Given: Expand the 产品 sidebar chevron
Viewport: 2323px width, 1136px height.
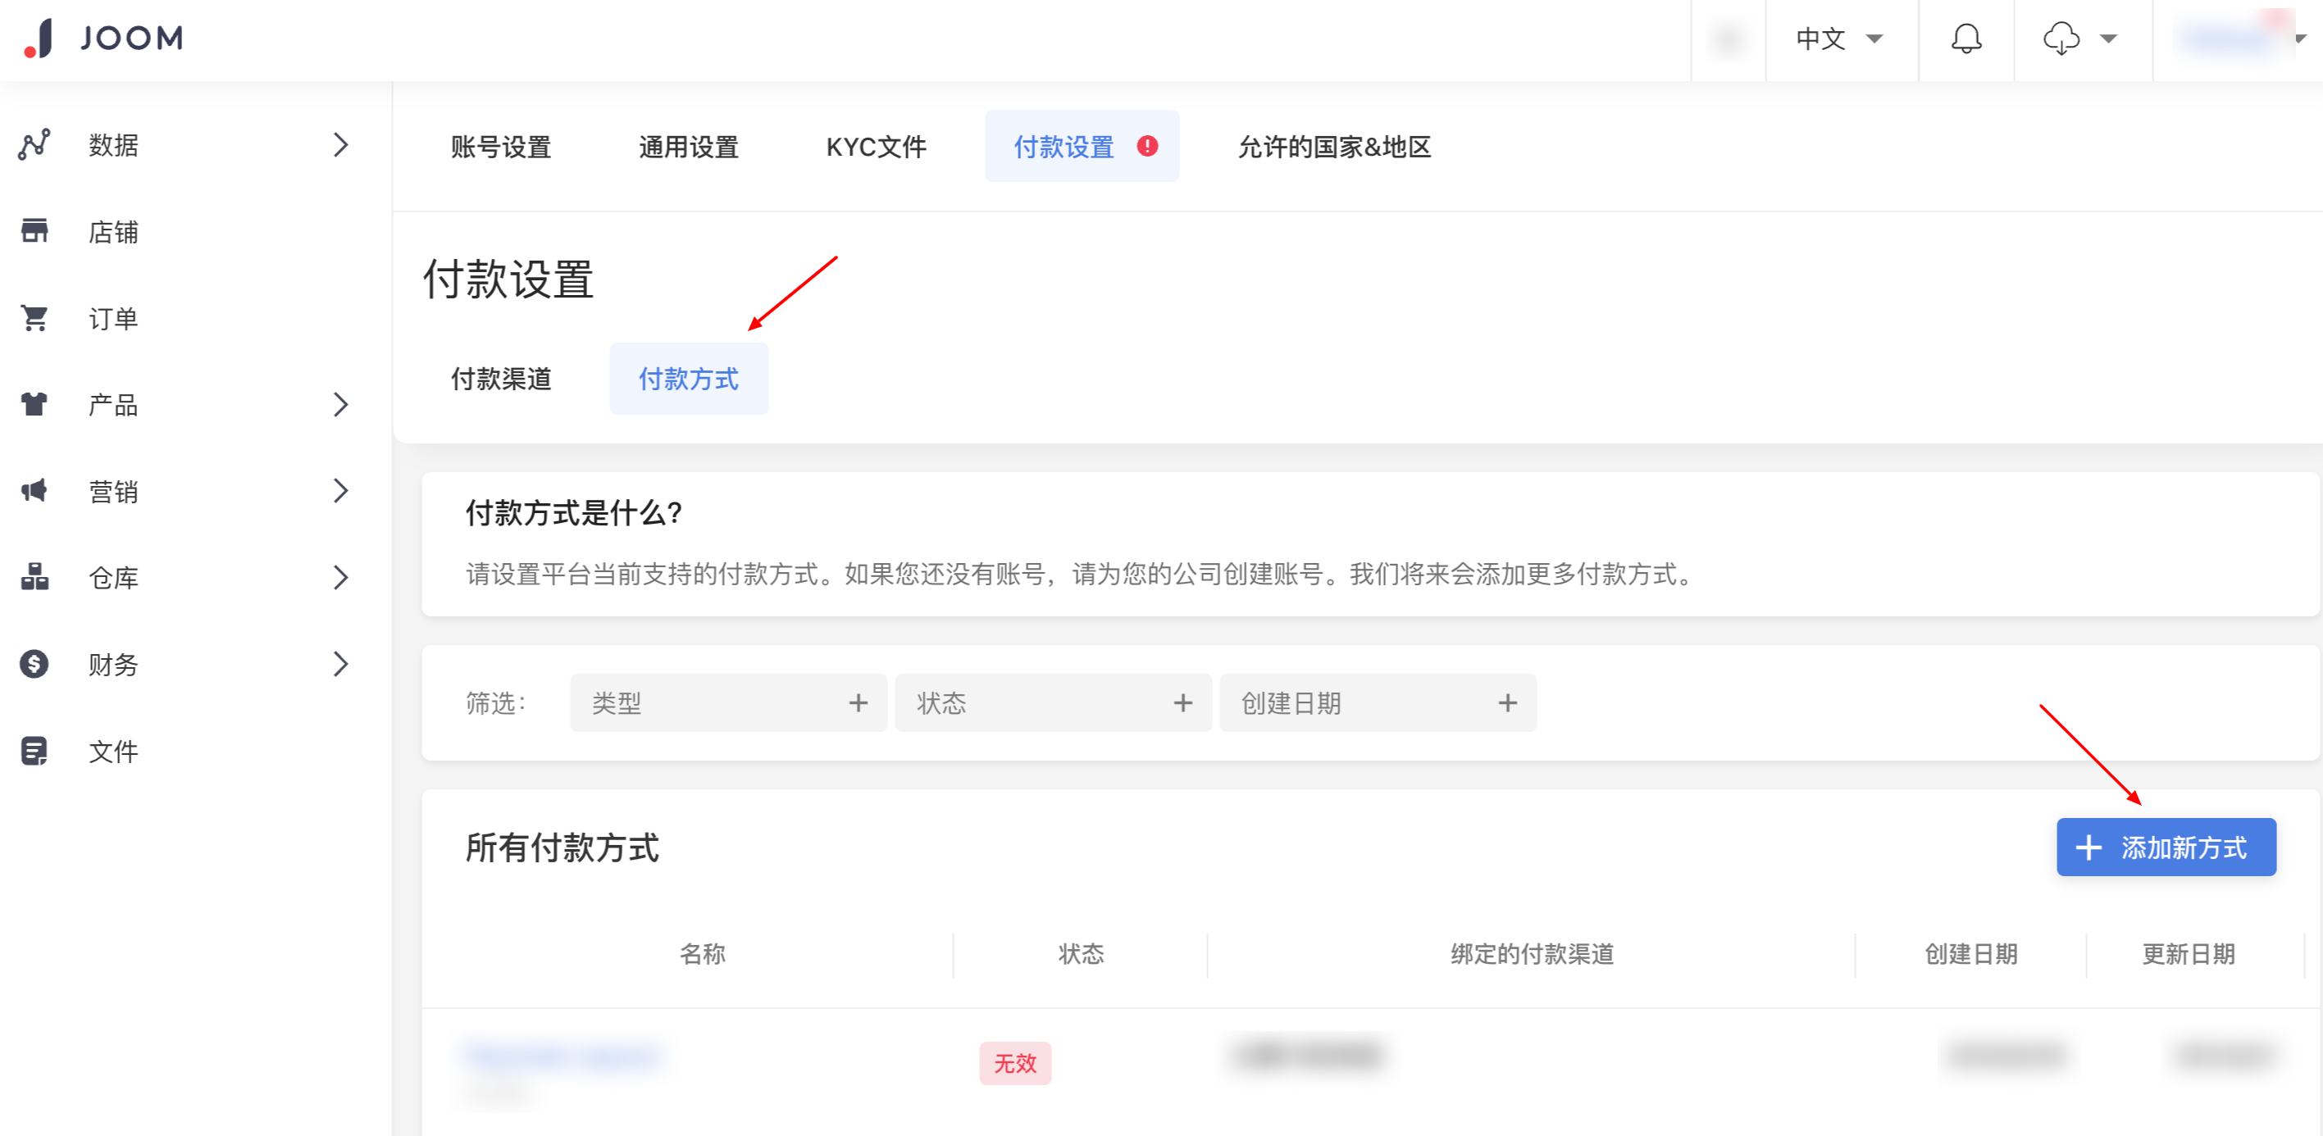Looking at the screenshot, I should pos(340,404).
